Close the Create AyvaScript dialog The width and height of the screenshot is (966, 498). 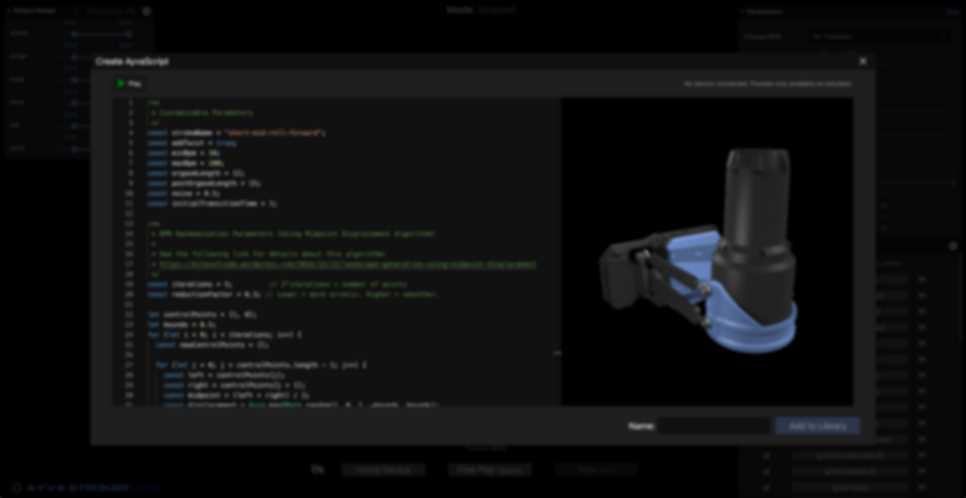coord(863,61)
